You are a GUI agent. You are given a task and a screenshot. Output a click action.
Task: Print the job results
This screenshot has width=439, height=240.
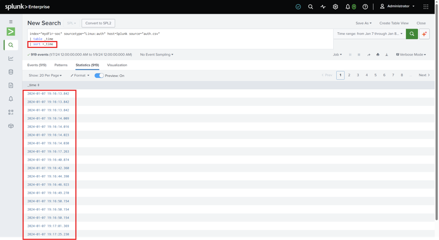click(x=378, y=54)
